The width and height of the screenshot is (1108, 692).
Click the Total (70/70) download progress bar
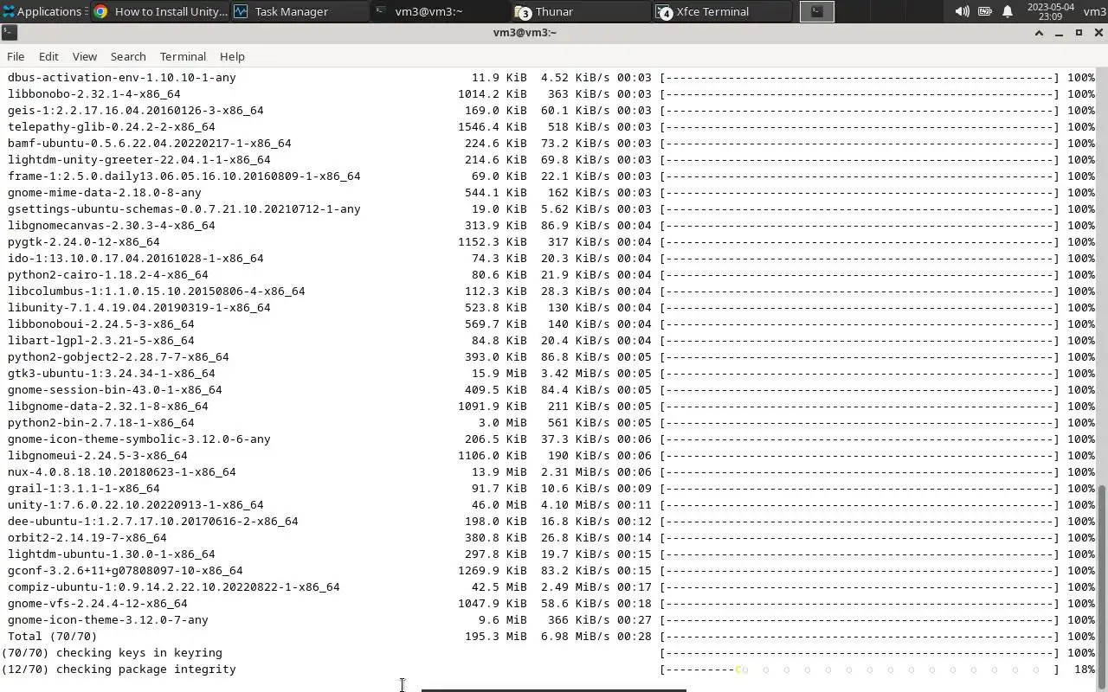click(860, 637)
